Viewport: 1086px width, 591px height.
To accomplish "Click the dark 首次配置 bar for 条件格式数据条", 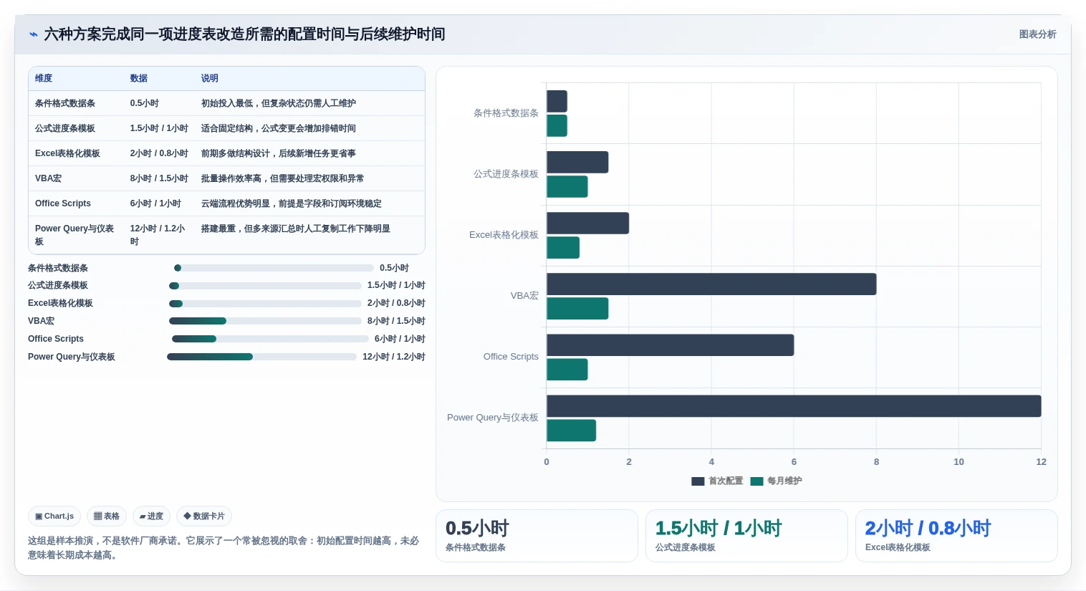I will pos(557,101).
